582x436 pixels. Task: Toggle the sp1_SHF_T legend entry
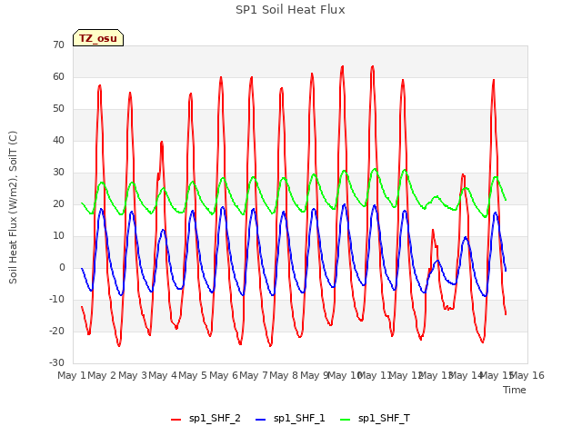(x=375, y=419)
